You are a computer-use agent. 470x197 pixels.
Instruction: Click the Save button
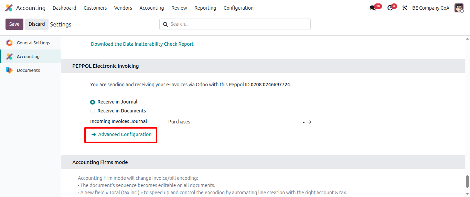(x=14, y=24)
